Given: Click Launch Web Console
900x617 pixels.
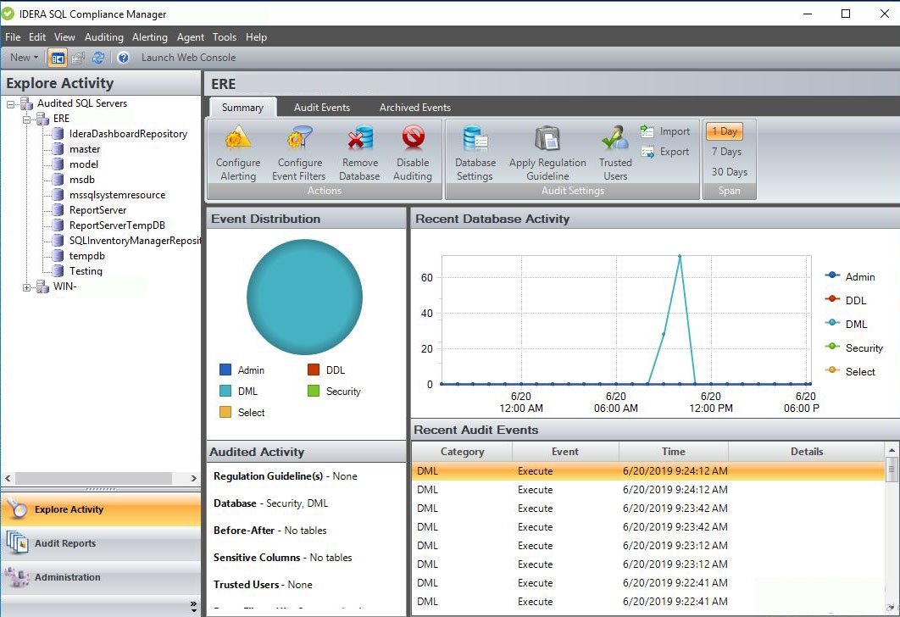Looking at the screenshot, I should 188,58.
